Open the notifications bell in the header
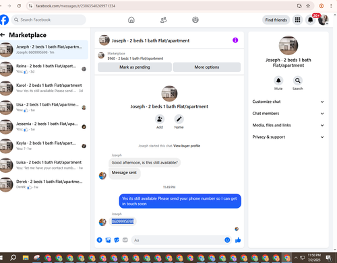Viewport: 337px width, 263px height. pos(310,20)
